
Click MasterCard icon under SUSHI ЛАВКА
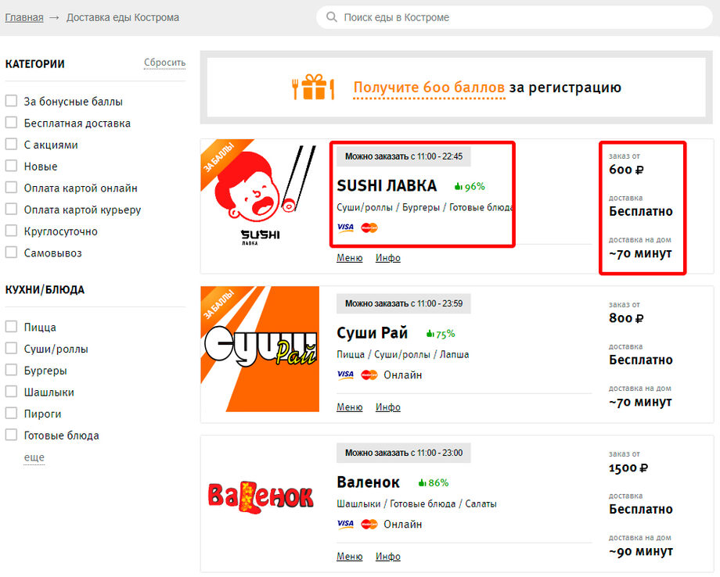point(369,228)
